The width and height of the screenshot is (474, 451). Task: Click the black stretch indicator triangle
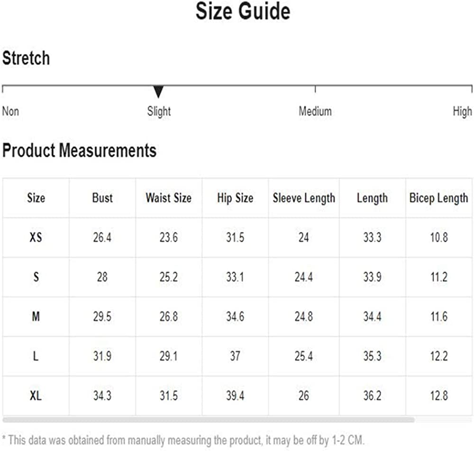[158, 92]
